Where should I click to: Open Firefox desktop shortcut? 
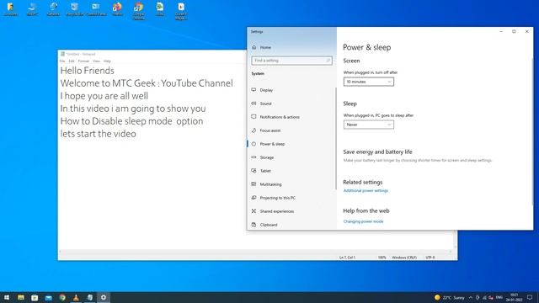tap(117, 9)
